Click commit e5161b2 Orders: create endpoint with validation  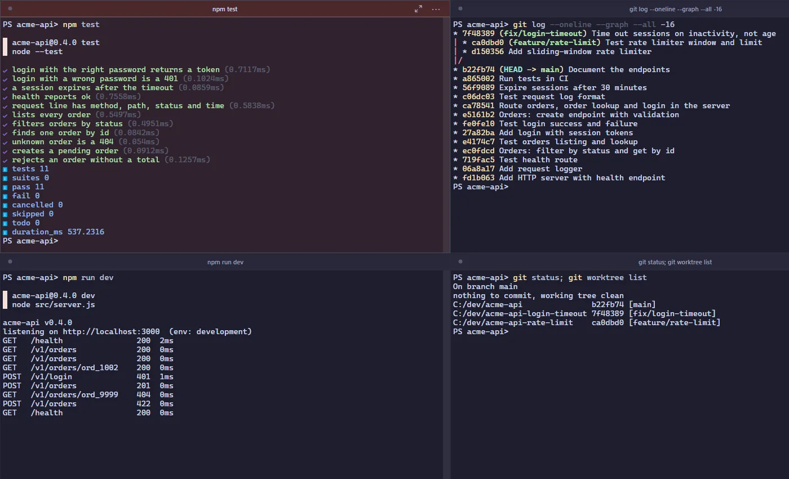(570, 114)
